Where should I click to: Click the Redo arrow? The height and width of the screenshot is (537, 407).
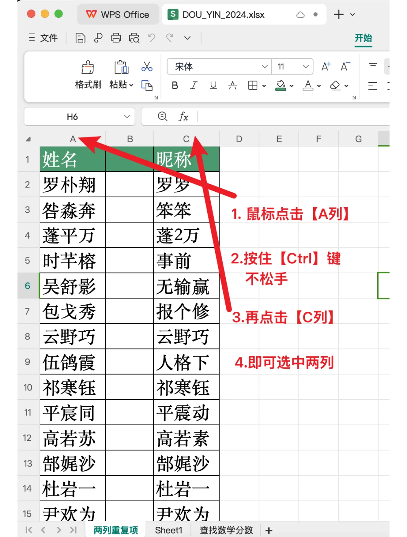tap(170, 38)
